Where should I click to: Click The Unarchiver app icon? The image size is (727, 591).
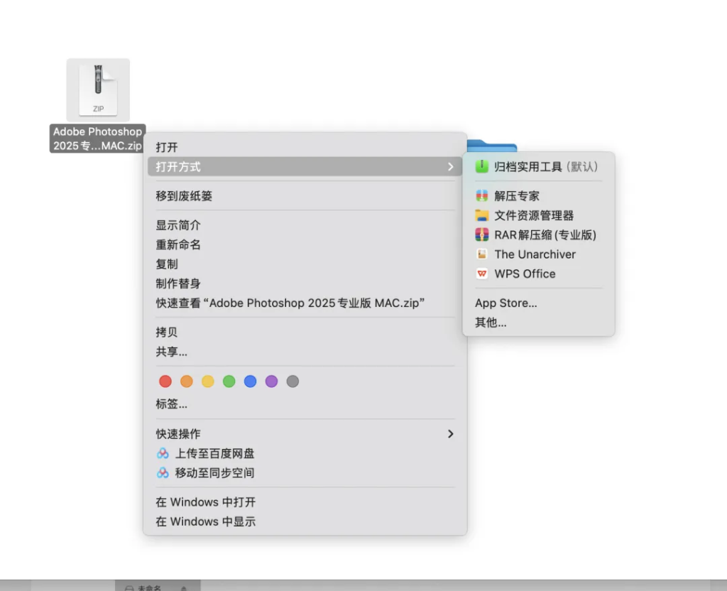(x=482, y=254)
